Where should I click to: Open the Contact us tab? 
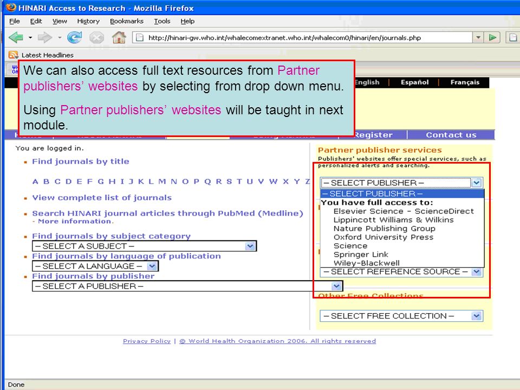point(451,135)
